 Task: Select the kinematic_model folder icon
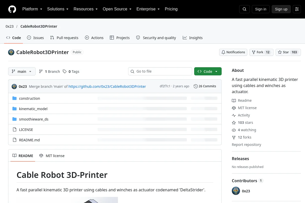(x=14, y=109)
